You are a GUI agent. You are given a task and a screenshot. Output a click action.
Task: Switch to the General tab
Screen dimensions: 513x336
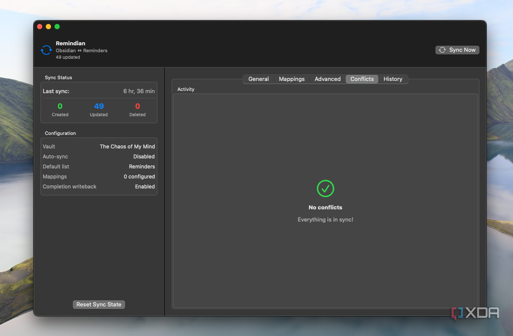258,79
